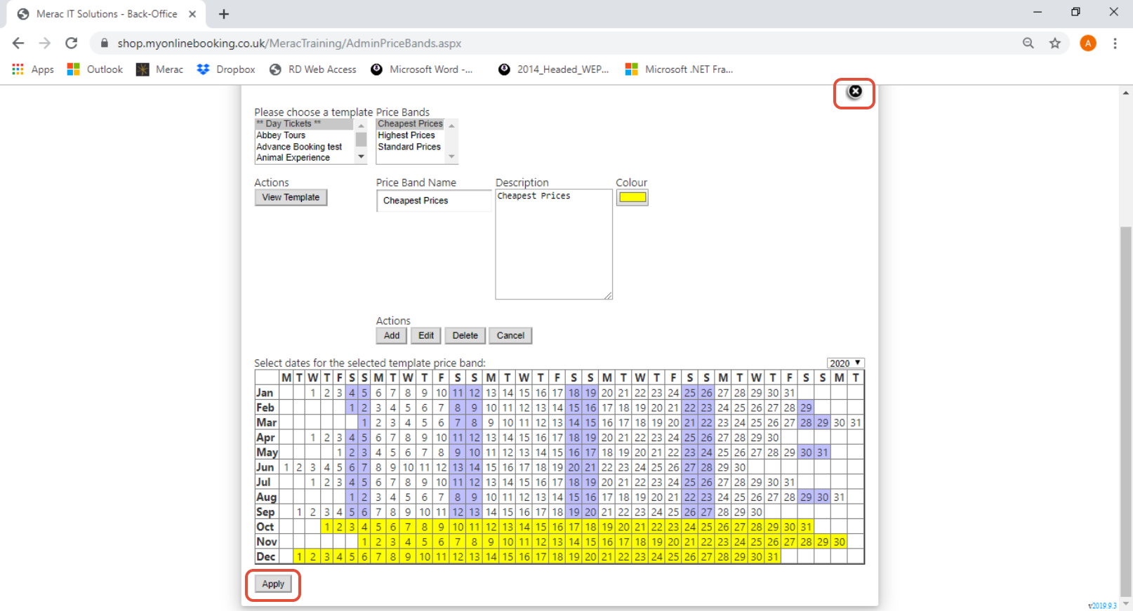1133x611 pixels.
Task: Toggle December 31 date cell
Action: coord(772,557)
